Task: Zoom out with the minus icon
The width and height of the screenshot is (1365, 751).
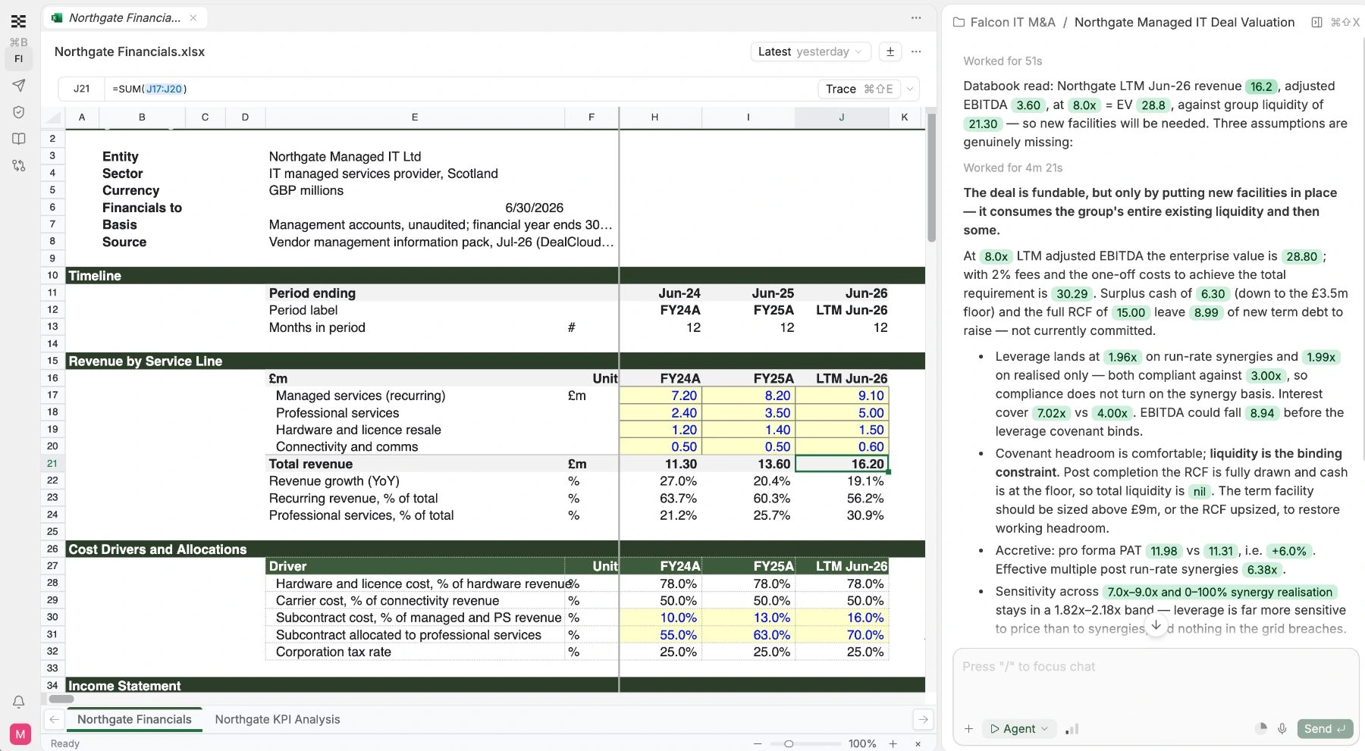Action: click(758, 743)
